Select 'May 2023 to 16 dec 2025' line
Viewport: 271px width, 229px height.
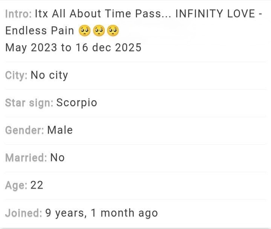73,47
